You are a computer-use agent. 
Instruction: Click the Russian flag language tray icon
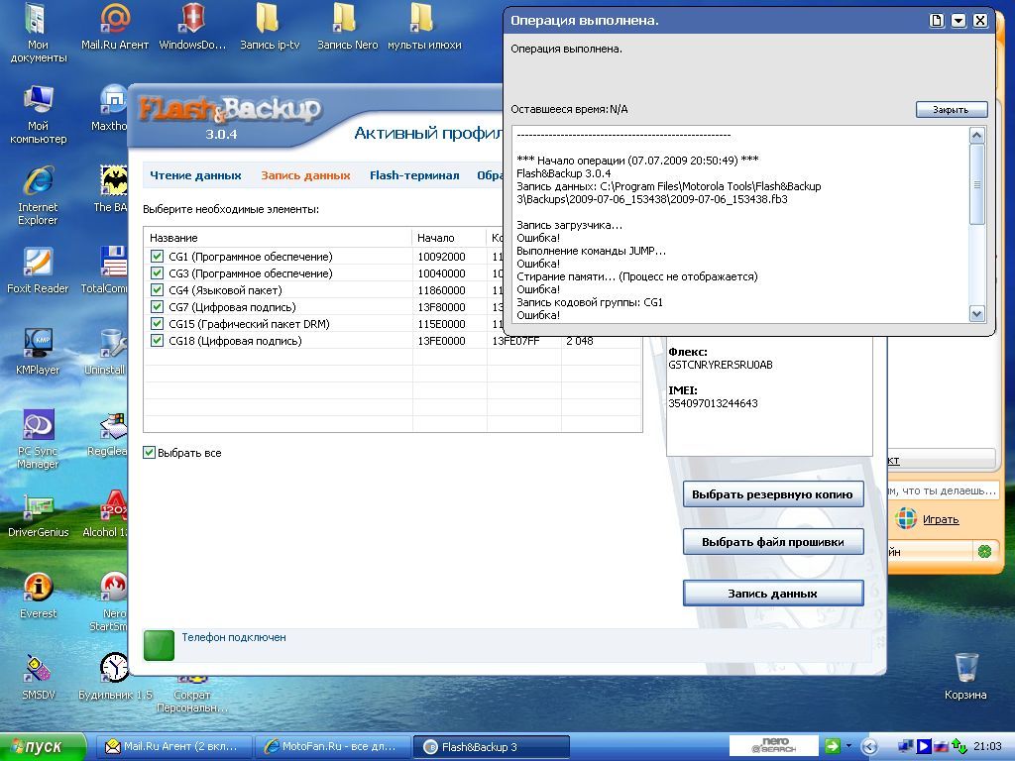click(940, 746)
